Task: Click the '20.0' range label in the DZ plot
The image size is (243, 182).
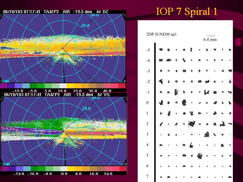Action: click(x=85, y=25)
